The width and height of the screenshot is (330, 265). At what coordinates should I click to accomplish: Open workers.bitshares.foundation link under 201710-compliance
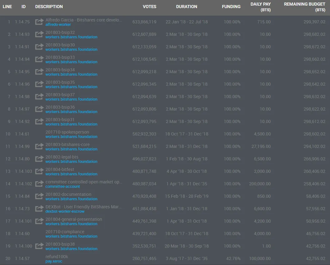(71, 236)
